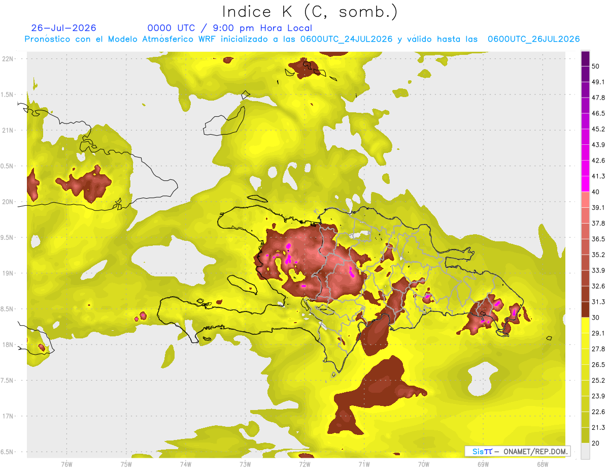Click the "76W" longitude label

66,464
